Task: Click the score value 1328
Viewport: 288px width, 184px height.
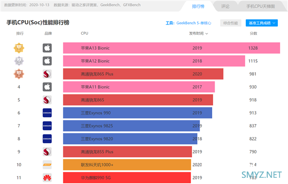Action: click(x=253, y=48)
